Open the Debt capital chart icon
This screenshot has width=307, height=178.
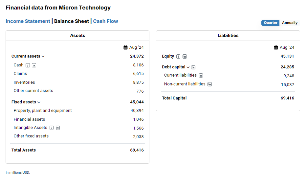193,67
